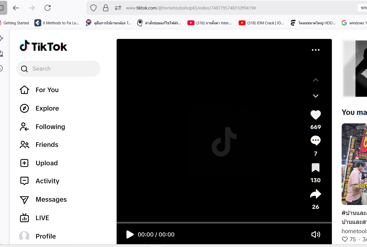Click the permissions icon in address bar
Screen dimensions: 367x247
click(x=118, y=8)
